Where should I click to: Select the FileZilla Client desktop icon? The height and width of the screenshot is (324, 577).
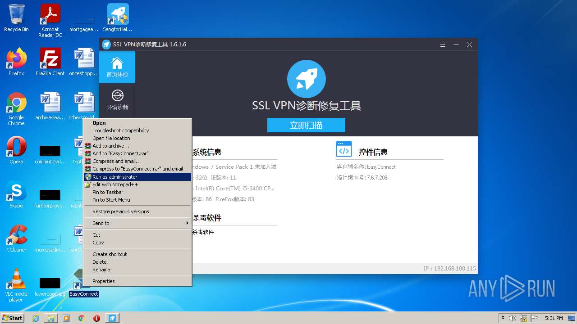coord(50,62)
